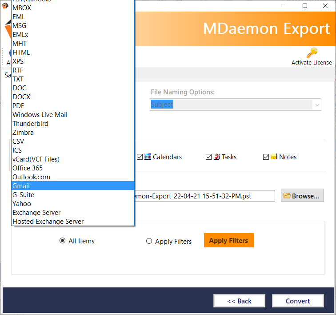Select the All Items radio button
This screenshot has height=315, width=336.
(62, 241)
